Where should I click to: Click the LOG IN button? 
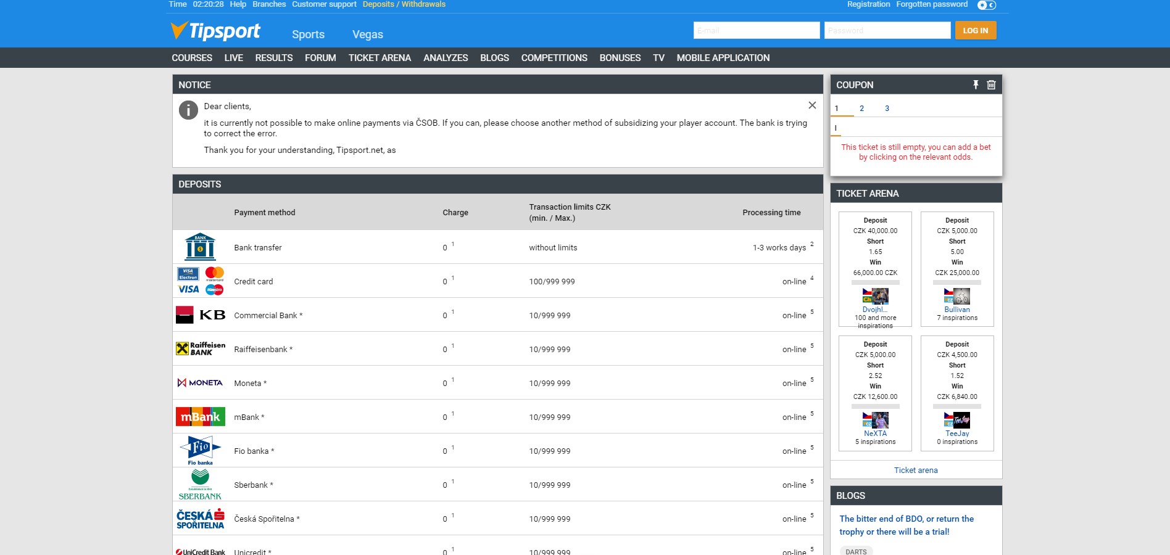click(x=976, y=30)
